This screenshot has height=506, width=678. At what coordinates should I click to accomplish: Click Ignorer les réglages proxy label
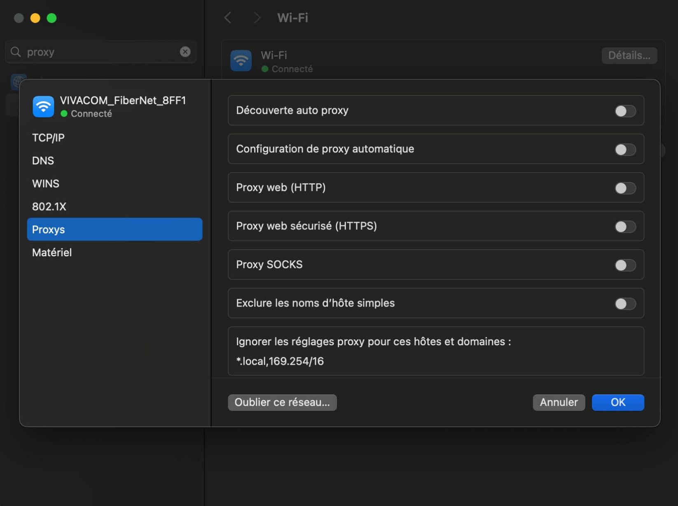(x=374, y=342)
